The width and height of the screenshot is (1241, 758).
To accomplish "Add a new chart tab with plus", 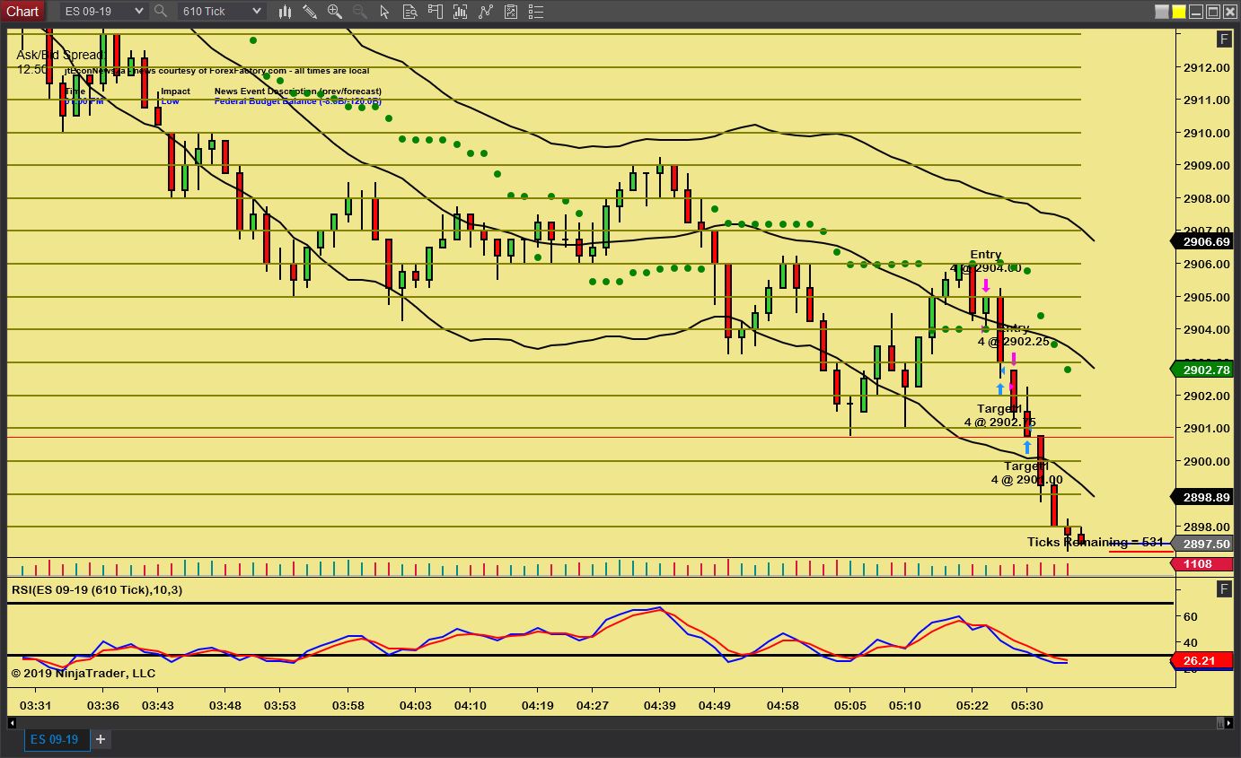I will click(x=101, y=739).
